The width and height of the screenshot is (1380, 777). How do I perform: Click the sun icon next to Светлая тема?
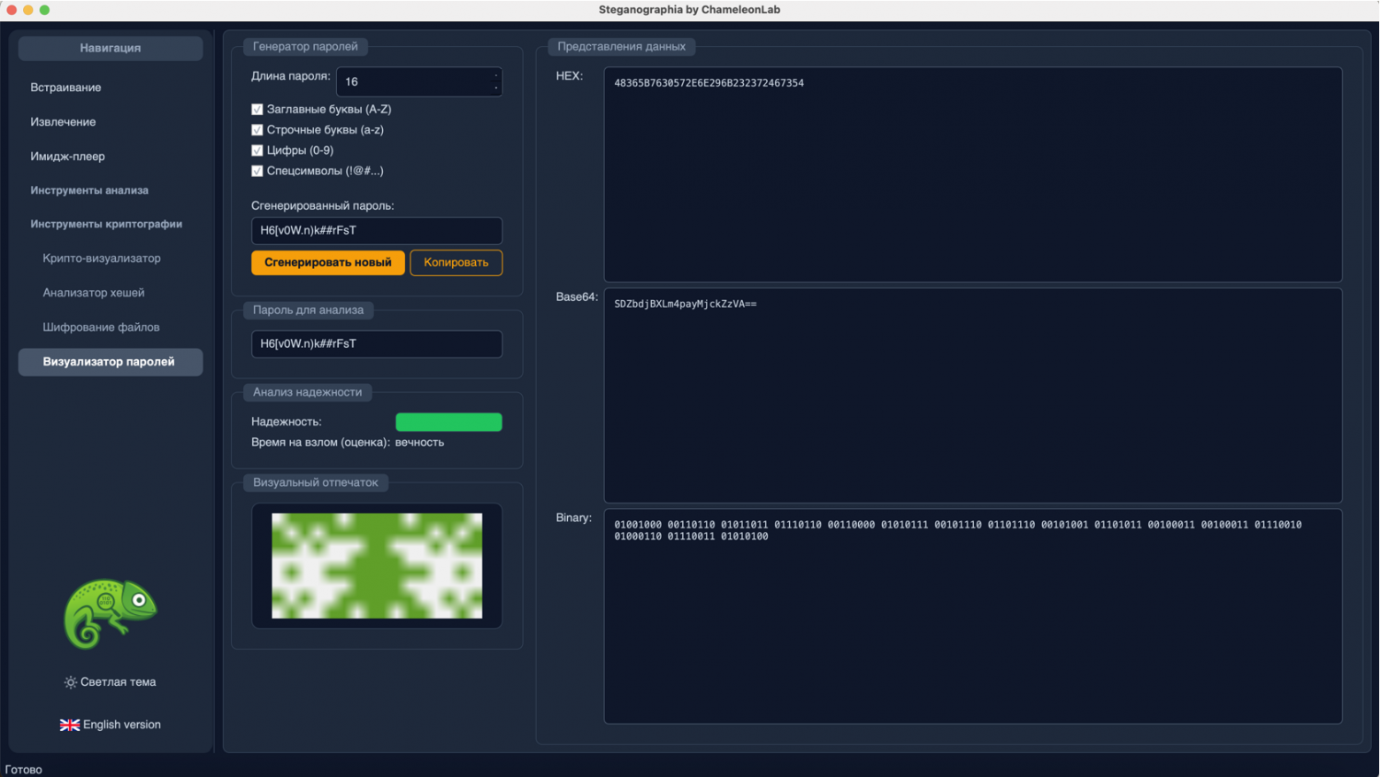point(70,682)
